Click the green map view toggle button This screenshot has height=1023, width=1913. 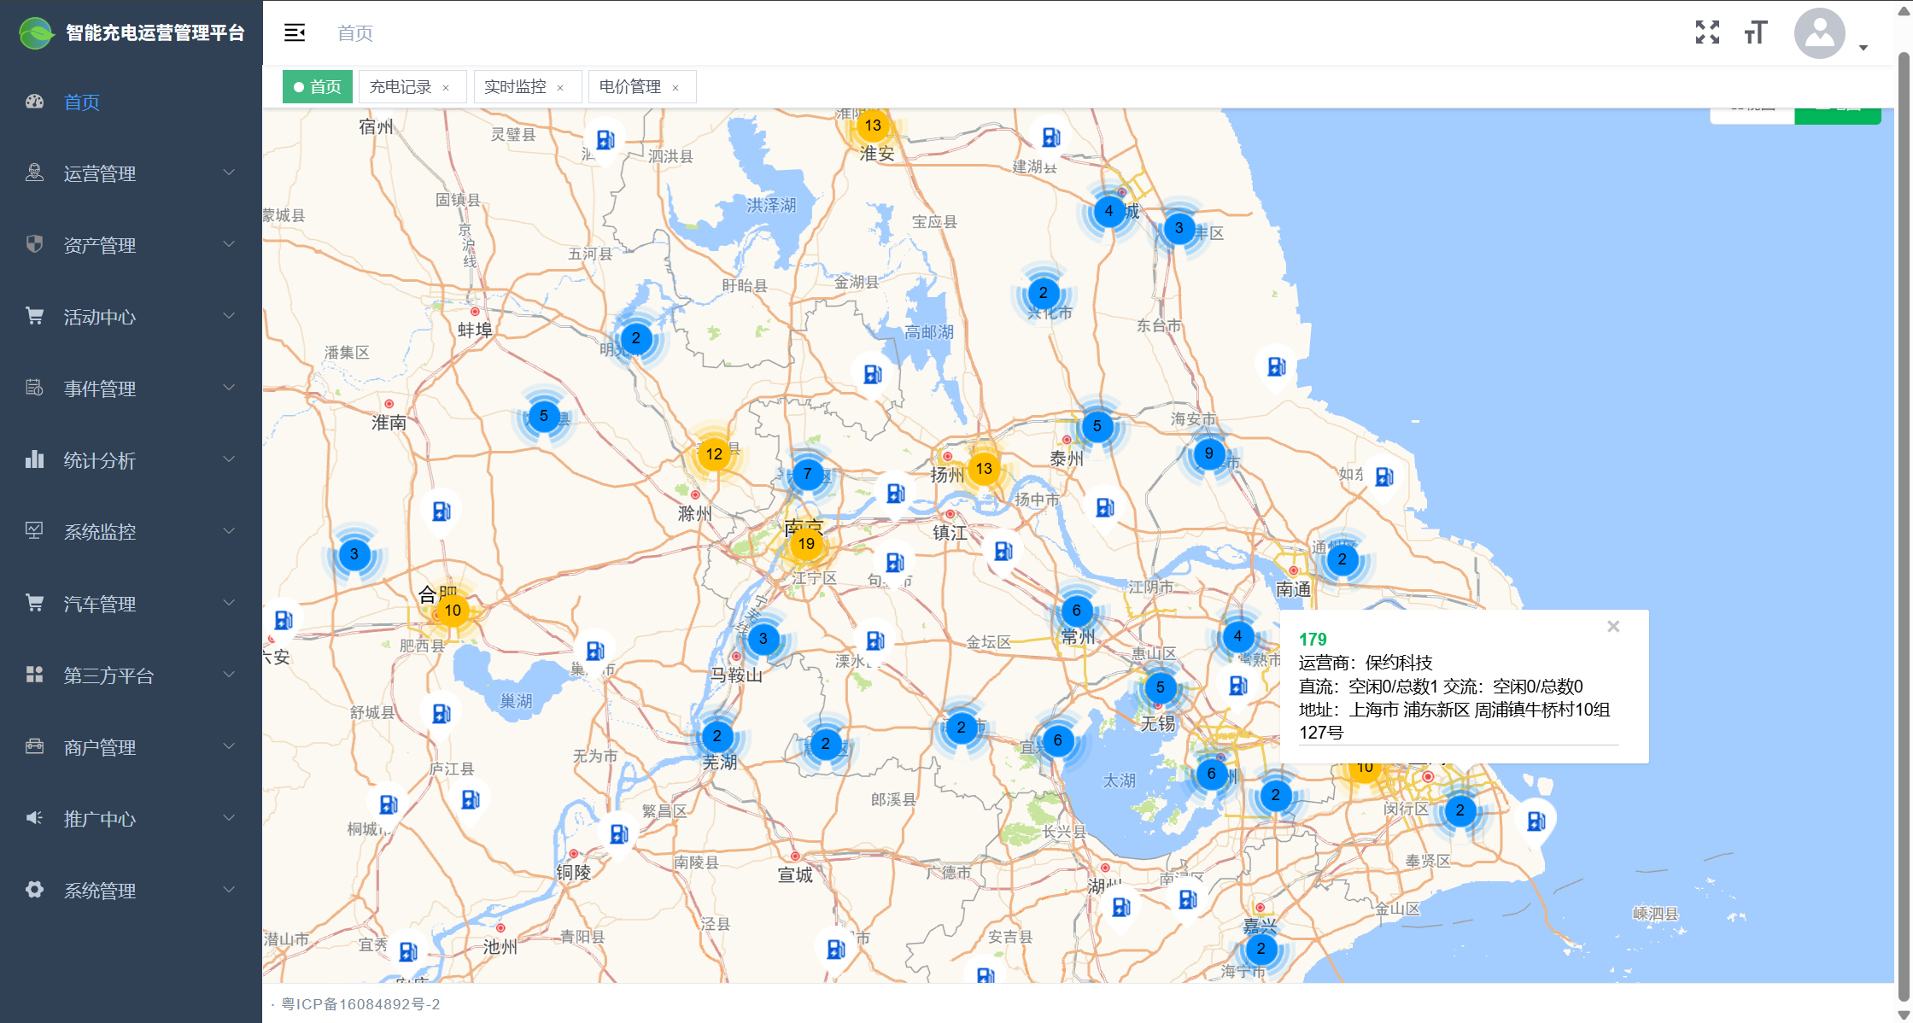click(x=1838, y=115)
